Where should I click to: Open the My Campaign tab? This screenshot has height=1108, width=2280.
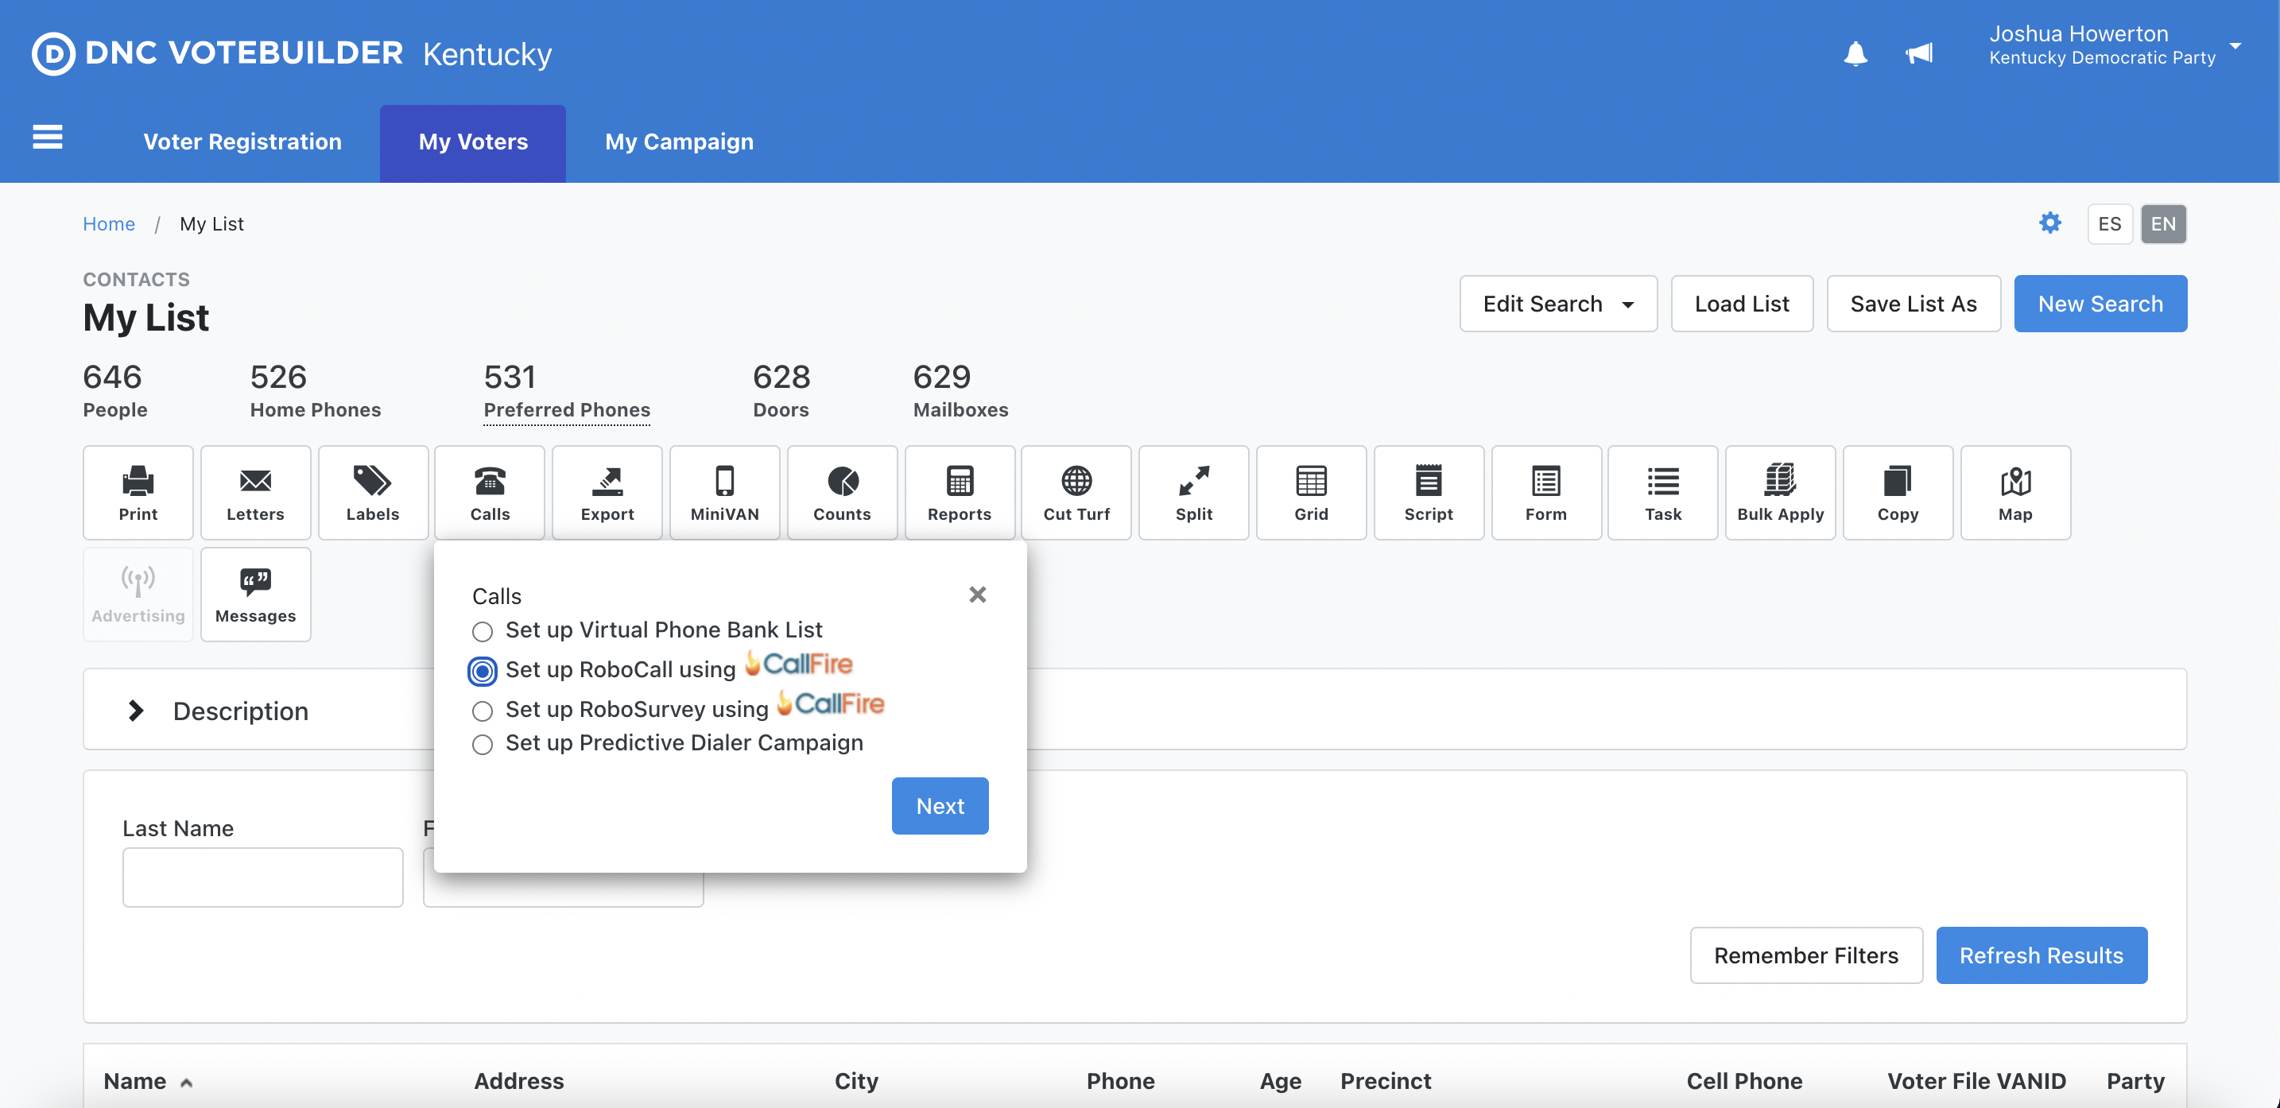pos(679,141)
